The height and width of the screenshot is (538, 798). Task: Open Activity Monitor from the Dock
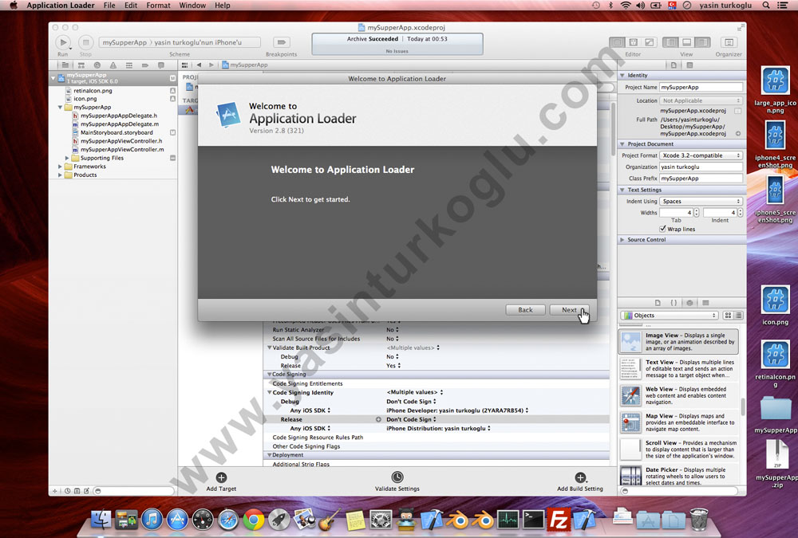click(x=508, y=519)
